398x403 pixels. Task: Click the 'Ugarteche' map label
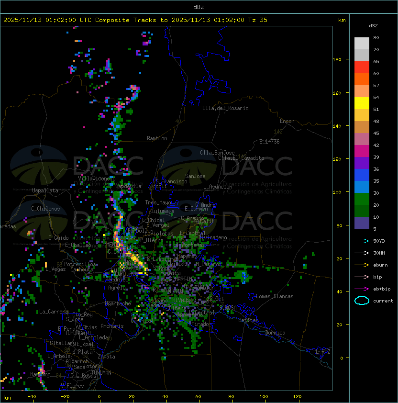click(x=118, y=303)
